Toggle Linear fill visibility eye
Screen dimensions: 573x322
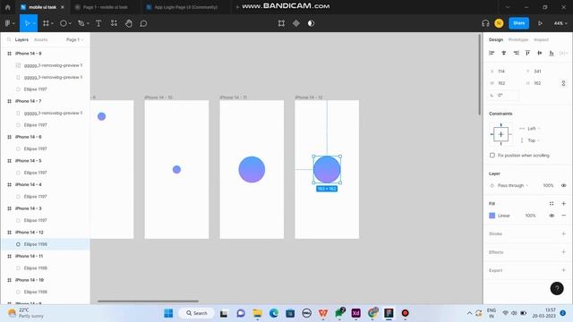tap(552, 216)
